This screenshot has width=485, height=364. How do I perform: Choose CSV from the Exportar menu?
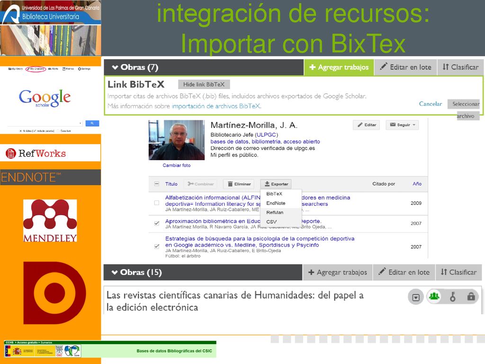pos(271,222)
